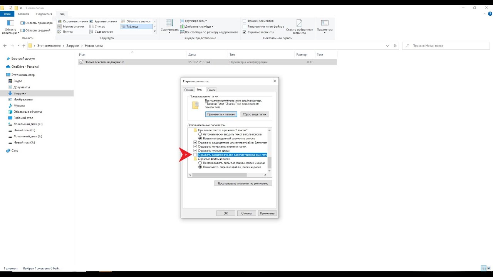Choose the Содержимое layout
The height and width of the screenshot is (277, 493).
click(x=101, y=32)
